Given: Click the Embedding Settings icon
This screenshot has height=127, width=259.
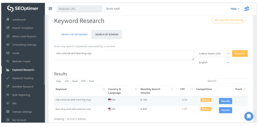Looking at the screenshot, I should pyautogui.click(x=8, y=45).
